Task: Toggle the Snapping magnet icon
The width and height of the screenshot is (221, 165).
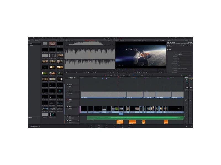Action: [x=124, y=75]
